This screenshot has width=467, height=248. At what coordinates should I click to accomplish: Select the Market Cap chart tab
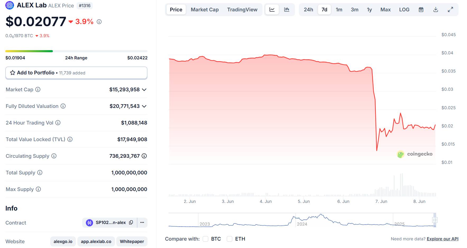tap(205, 9)
